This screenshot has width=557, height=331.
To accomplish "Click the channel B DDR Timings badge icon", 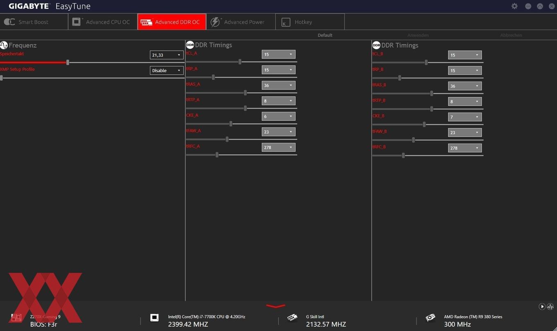I will click(x=376, y=45).
